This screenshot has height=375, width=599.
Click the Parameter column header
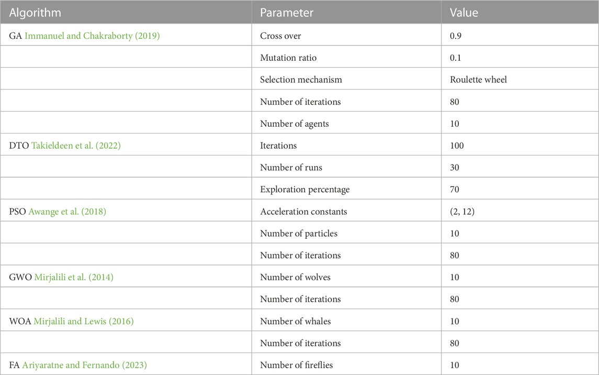tap(346, 12)
